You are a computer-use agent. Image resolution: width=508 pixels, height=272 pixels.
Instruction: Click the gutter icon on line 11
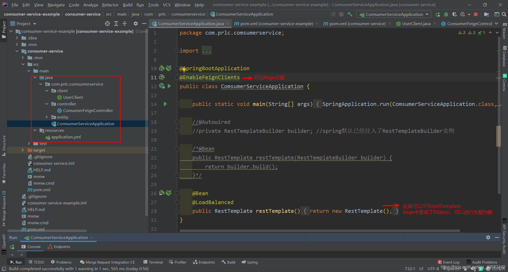[x=162, y=77]
